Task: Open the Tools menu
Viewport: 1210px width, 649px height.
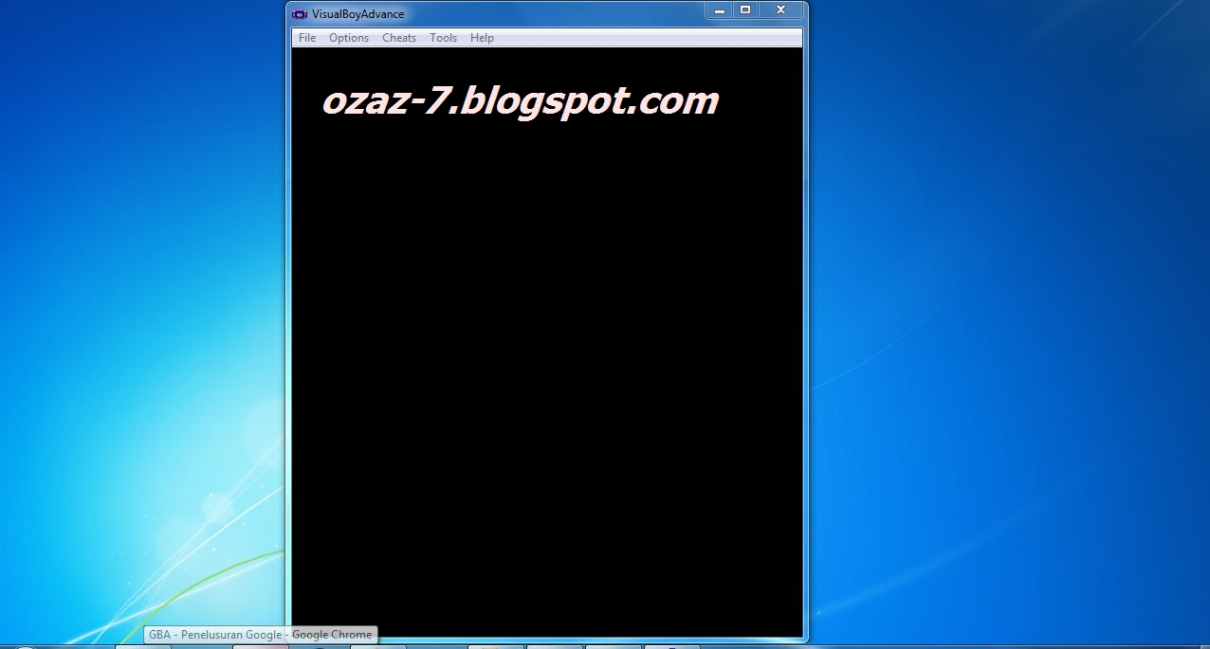Action: coord(443,37)
